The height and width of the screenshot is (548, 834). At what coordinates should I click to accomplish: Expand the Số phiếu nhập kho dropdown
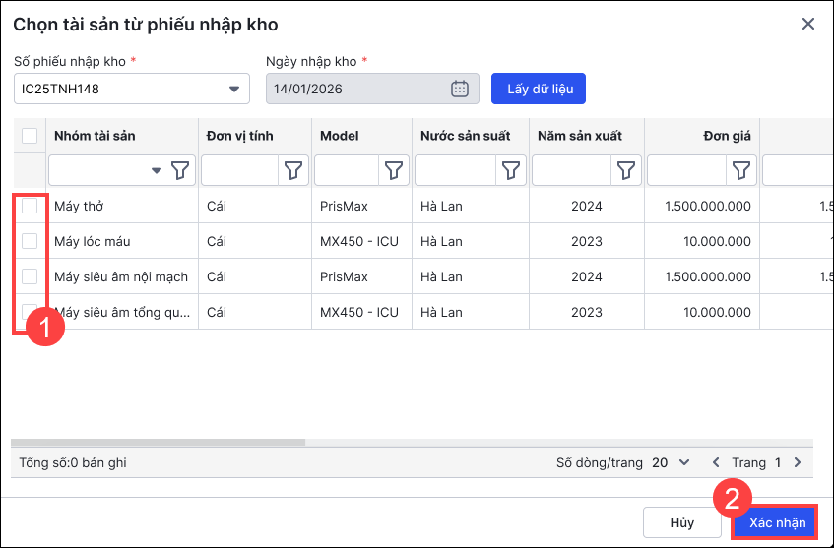click(x=234, y=90)
